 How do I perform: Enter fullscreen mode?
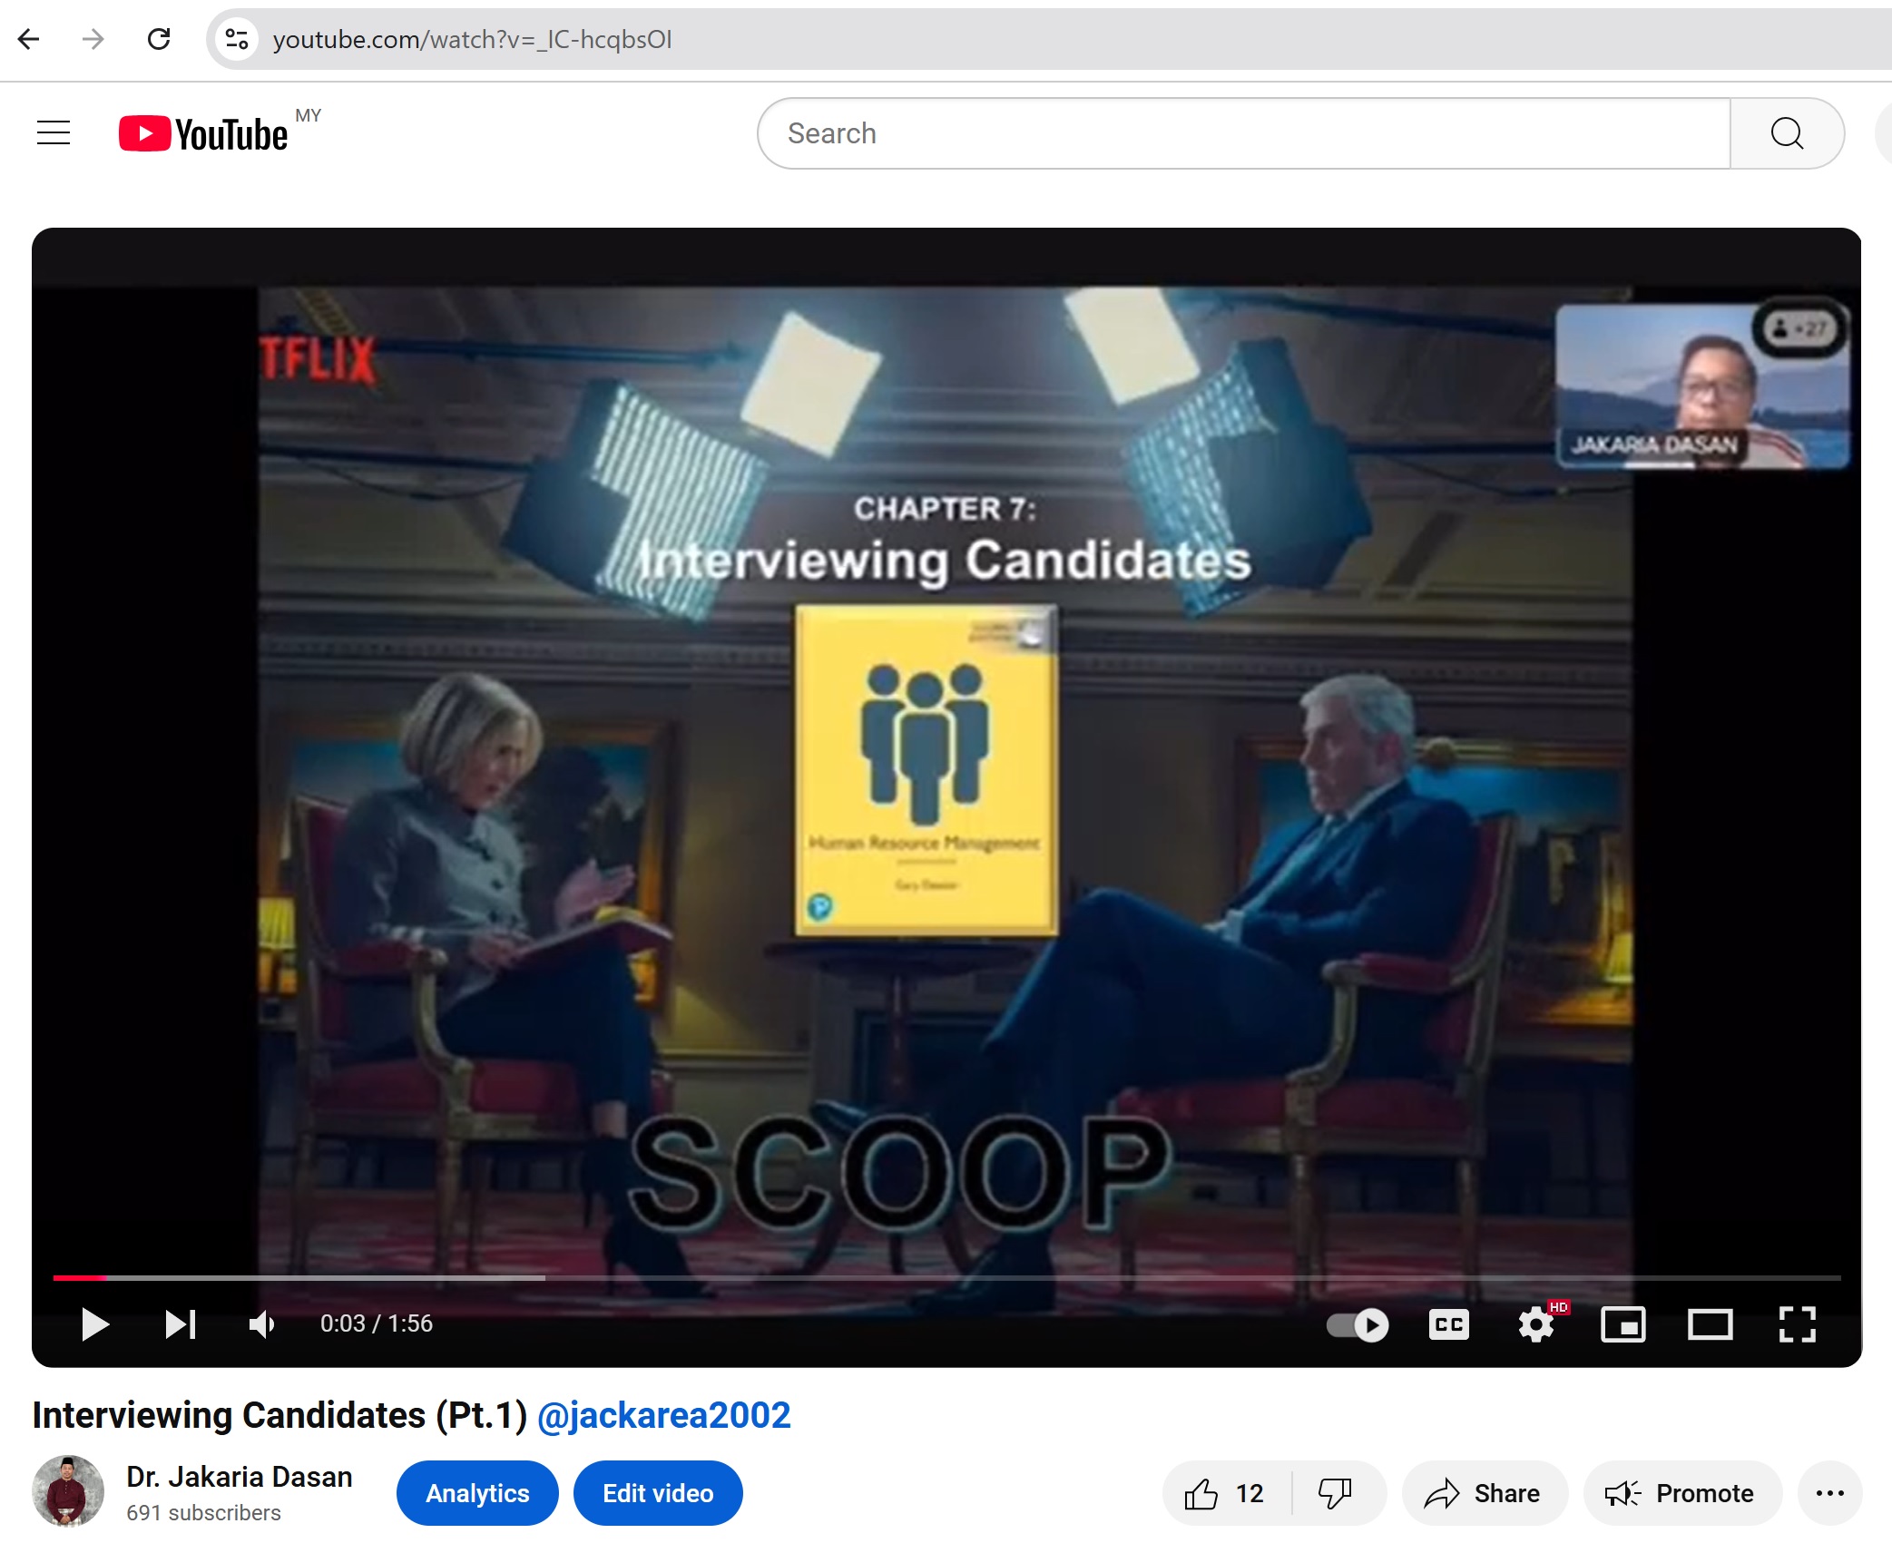(1797, 1324)
